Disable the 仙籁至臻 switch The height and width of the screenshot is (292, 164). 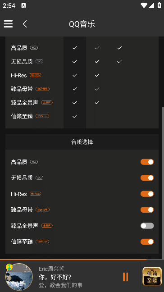coord(147,242)
